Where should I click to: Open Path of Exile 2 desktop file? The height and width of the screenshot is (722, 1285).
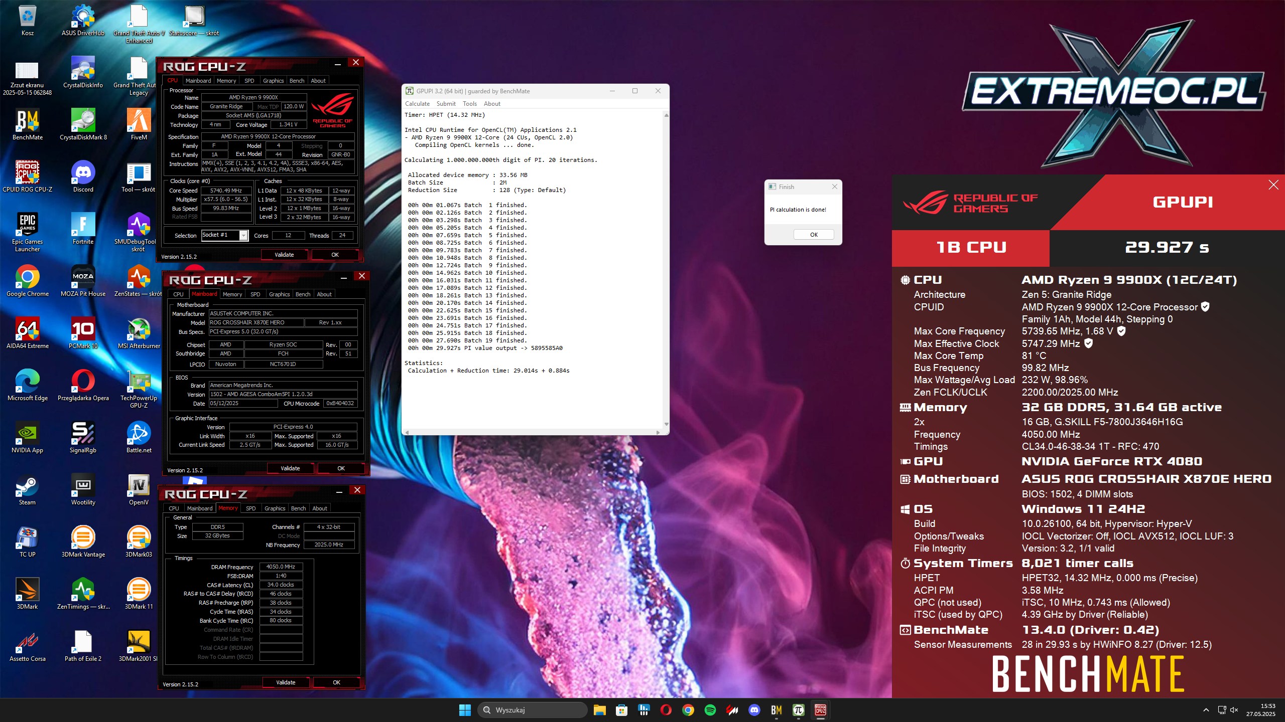(83, 646)
